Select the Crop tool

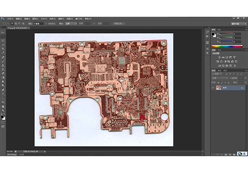tap(3, 48)
